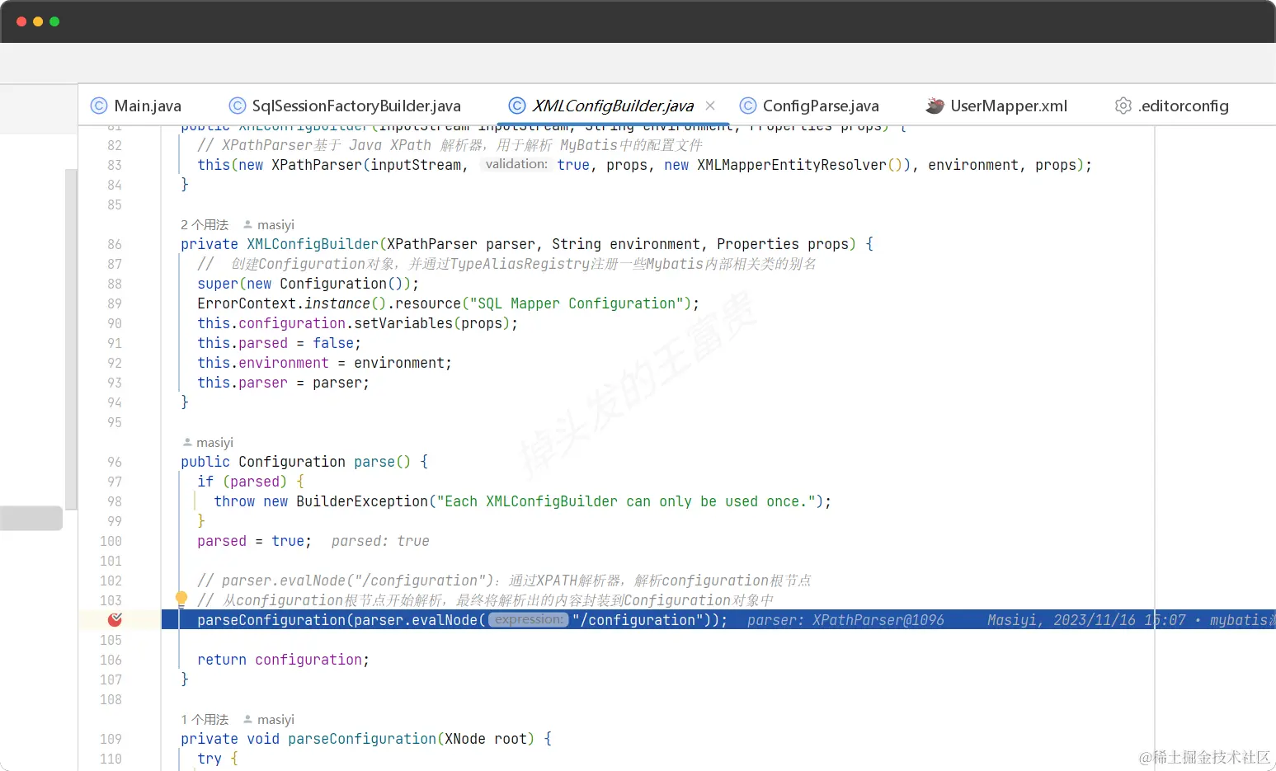The width and height of the screenshot is (1276, 771).
Task: Click author masiyi above the XMLConfigBuilder constructor
Action: [269, 225]
